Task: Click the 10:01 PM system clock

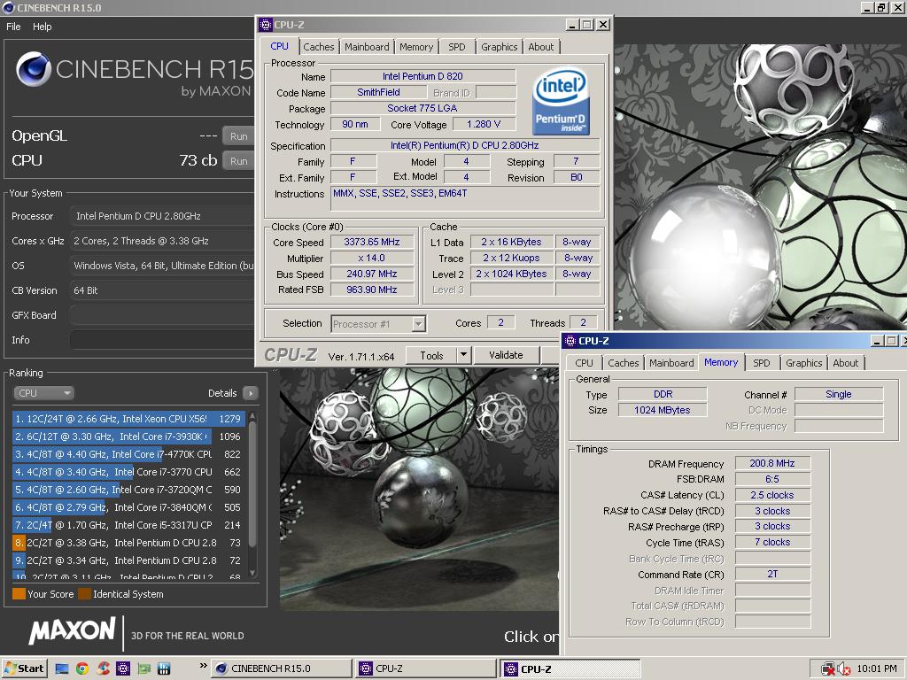Action: (x=876, y=668)
